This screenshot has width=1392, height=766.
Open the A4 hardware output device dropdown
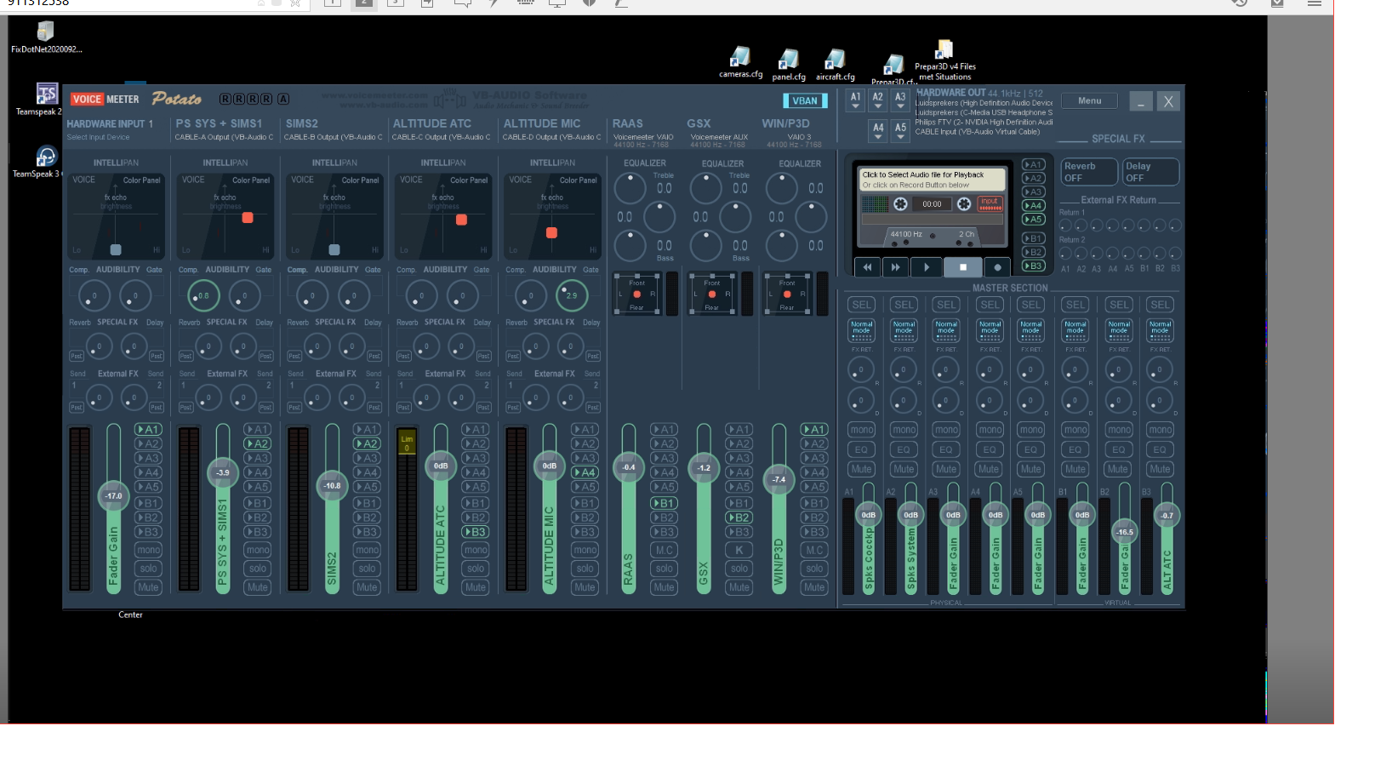(x=878, y=131)
